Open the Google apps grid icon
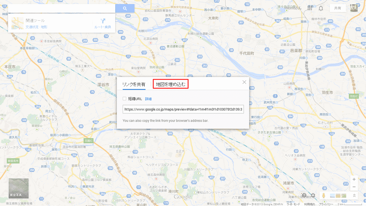The width and height of the screenshot is (366, 206). pos(310,8)
